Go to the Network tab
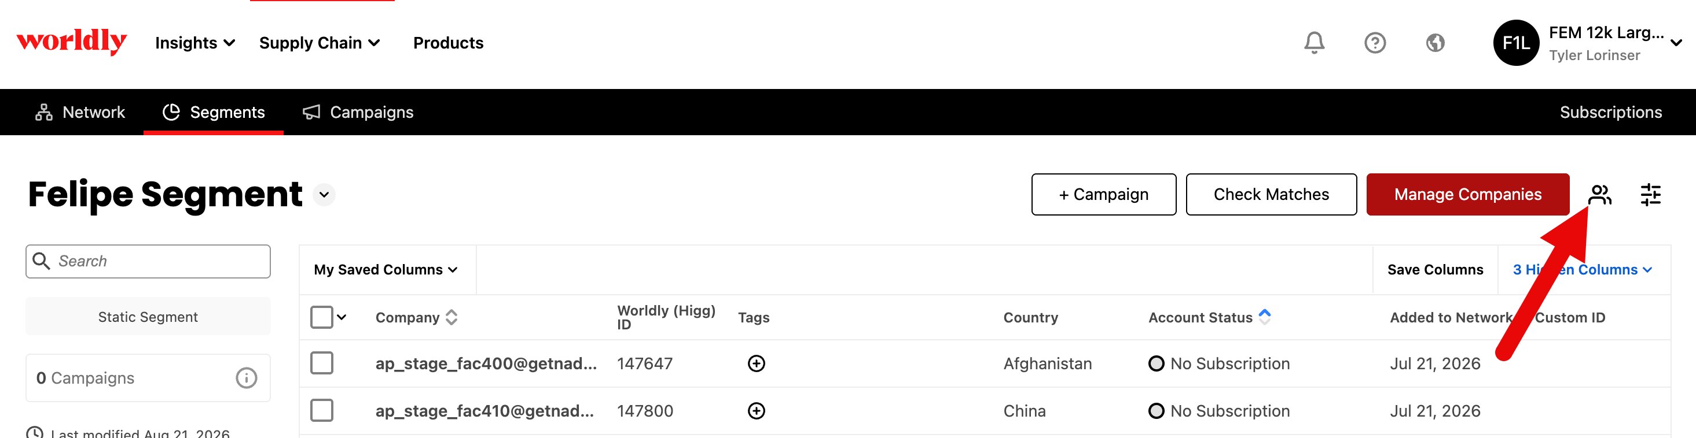The image size is (1696, 438). tap(80, 113)
